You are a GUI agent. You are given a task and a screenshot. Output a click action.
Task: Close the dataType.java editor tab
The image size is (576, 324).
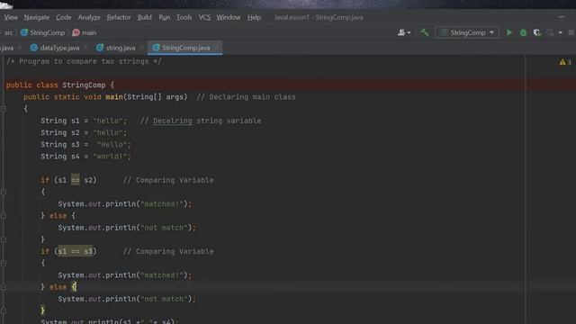[85, 48]
